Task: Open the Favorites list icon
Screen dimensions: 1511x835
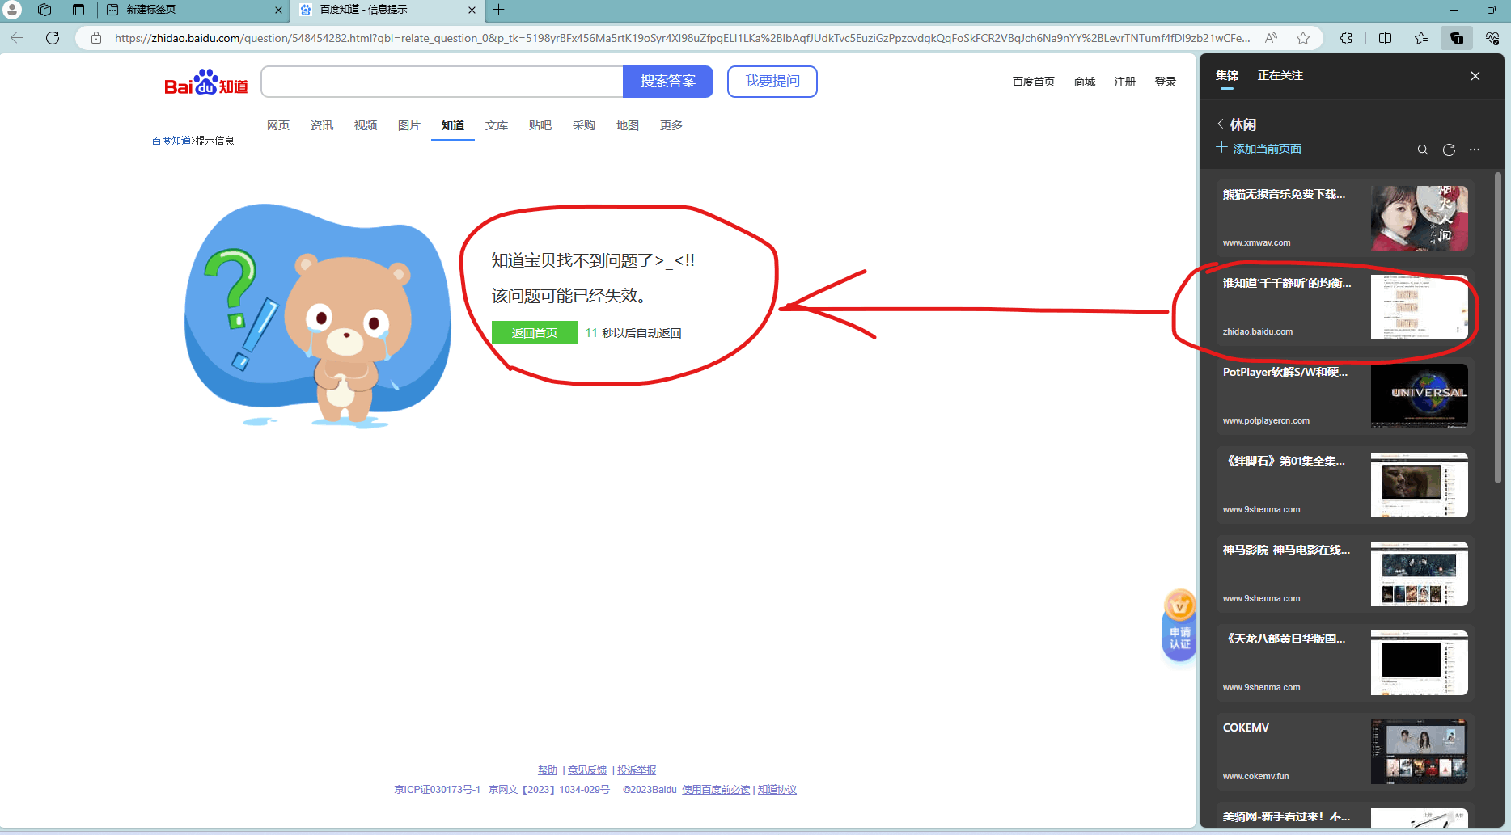Action: [1421, 38]
